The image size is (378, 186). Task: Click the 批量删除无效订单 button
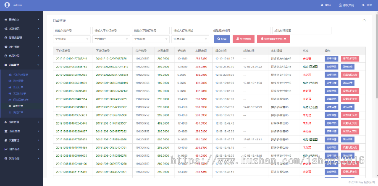pos(273,39)
